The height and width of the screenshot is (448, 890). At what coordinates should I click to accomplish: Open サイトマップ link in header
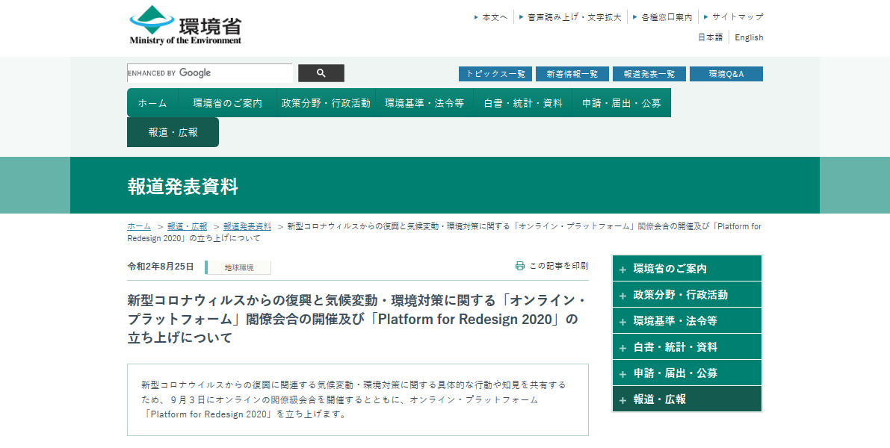(x=737, y=16)
